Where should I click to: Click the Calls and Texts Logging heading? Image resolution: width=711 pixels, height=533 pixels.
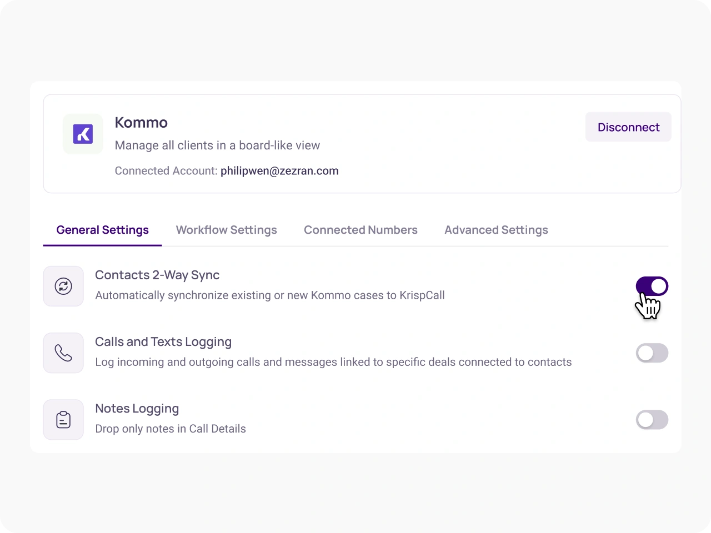(x=163, y=342)
